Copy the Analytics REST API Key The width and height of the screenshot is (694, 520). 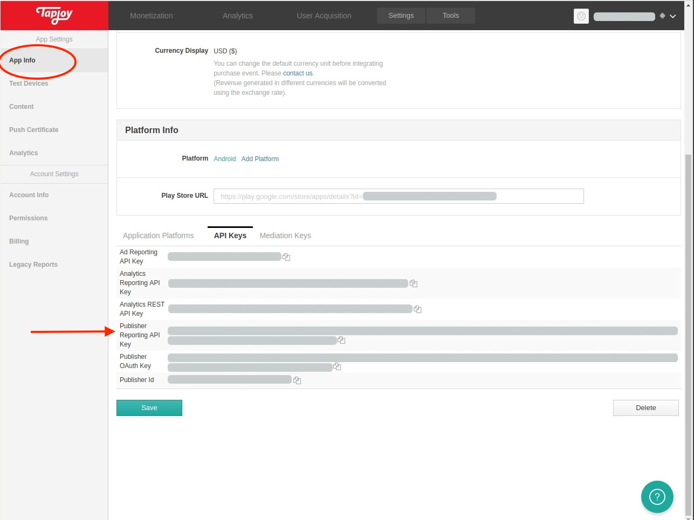(x=417, y=309)
